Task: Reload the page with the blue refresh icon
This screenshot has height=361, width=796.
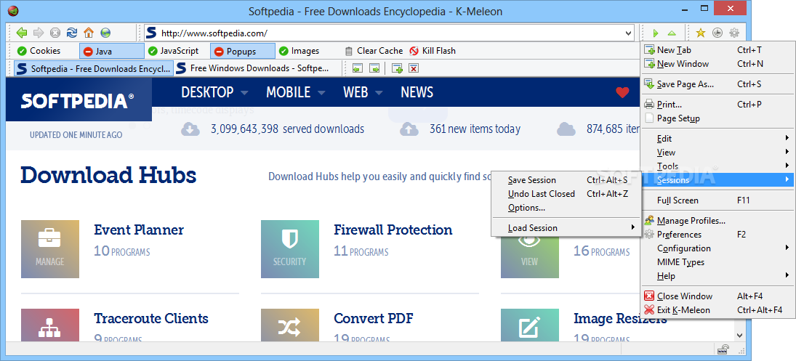Action: (x=71, y=33)
